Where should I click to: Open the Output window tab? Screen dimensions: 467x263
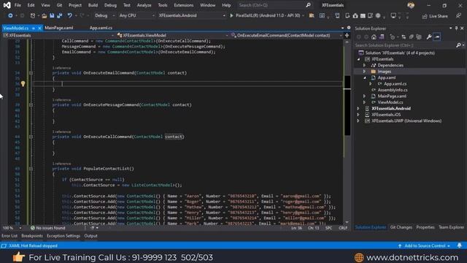click(90, 236)
